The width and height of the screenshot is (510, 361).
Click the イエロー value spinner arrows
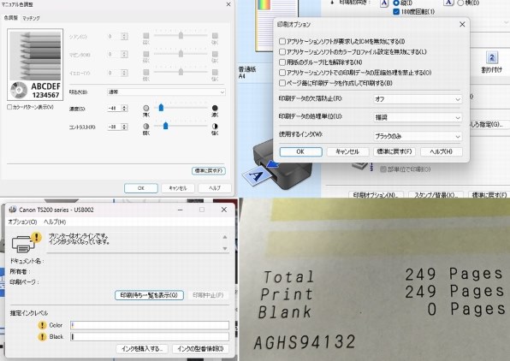pos(124,73)
